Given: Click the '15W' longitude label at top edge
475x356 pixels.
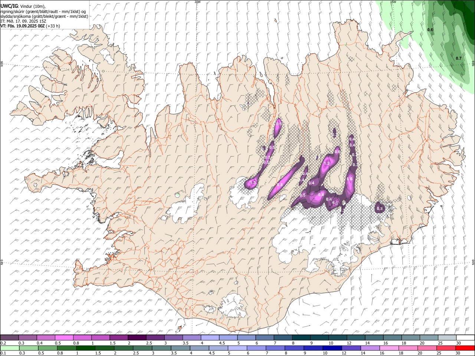Looking at the screenshot, I should [x=393, y=2].
